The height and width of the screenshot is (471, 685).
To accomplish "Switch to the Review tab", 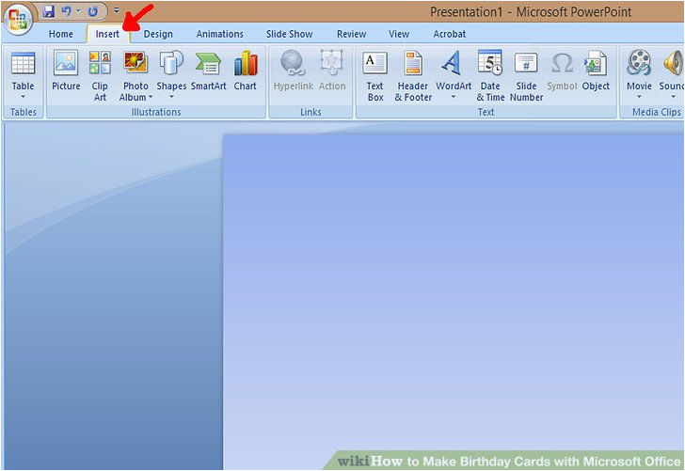I will click(x=351, y=34).
